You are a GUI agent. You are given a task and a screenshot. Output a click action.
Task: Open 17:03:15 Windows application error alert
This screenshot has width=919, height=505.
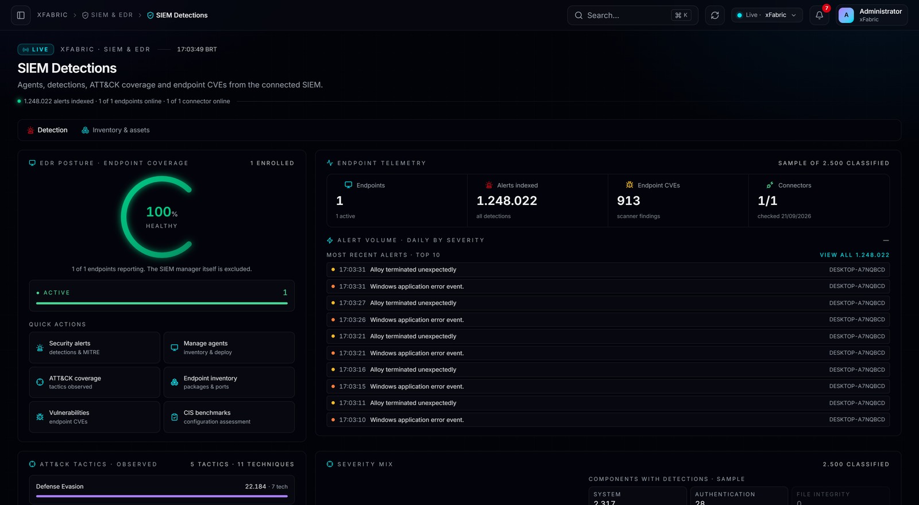[608, 386]
